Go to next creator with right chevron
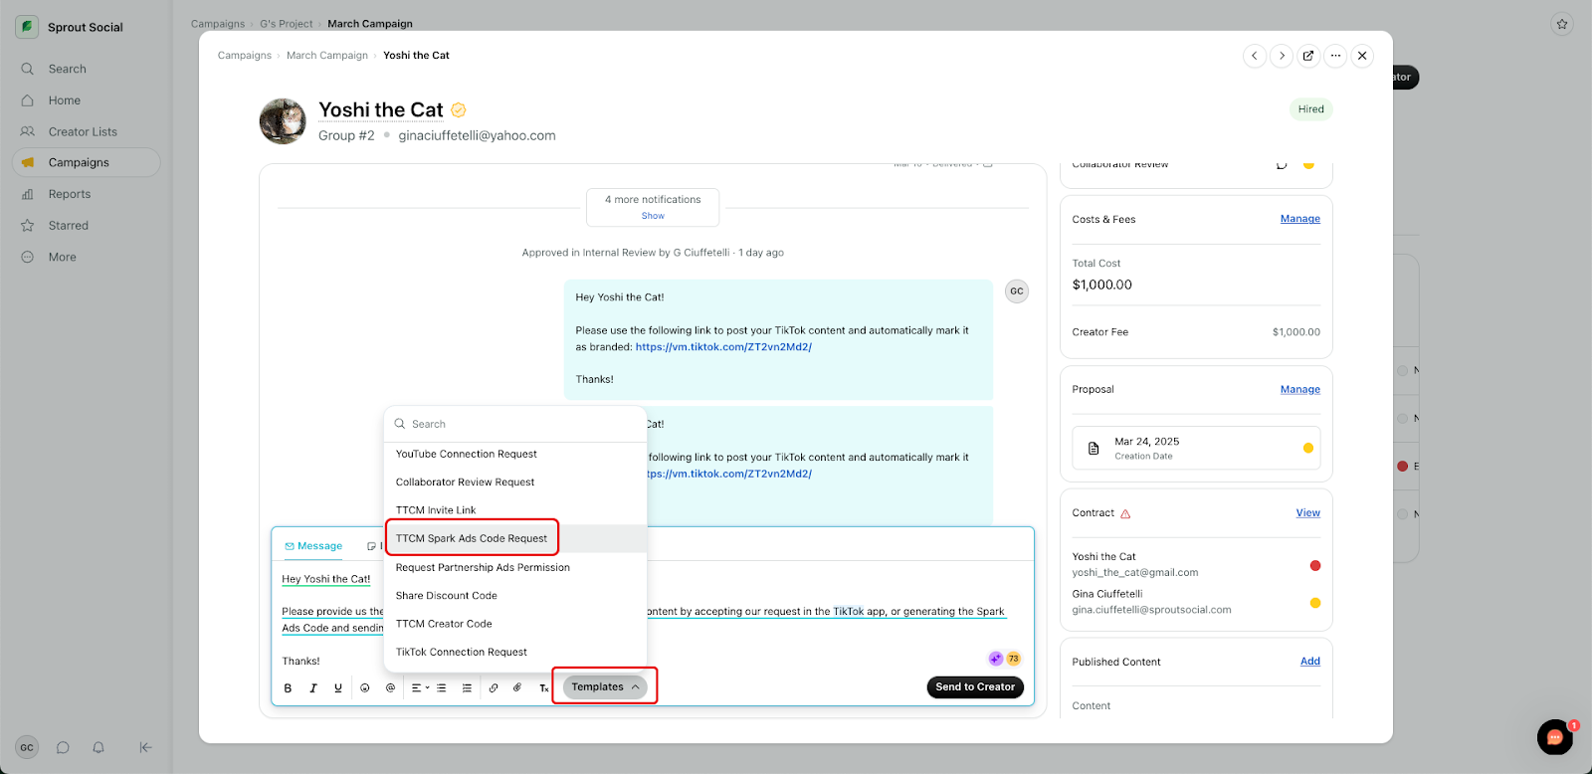 (x=1282, y=56)
